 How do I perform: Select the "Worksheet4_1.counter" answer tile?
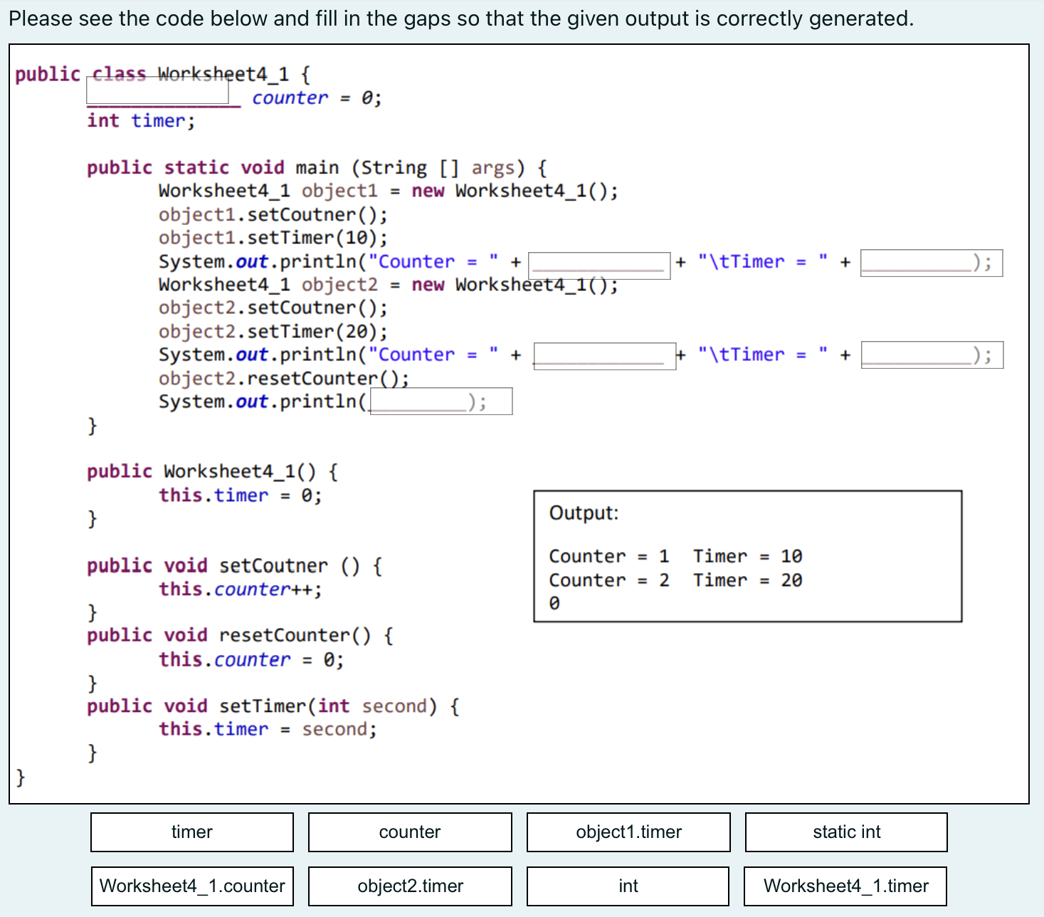(x=191, y=886)
